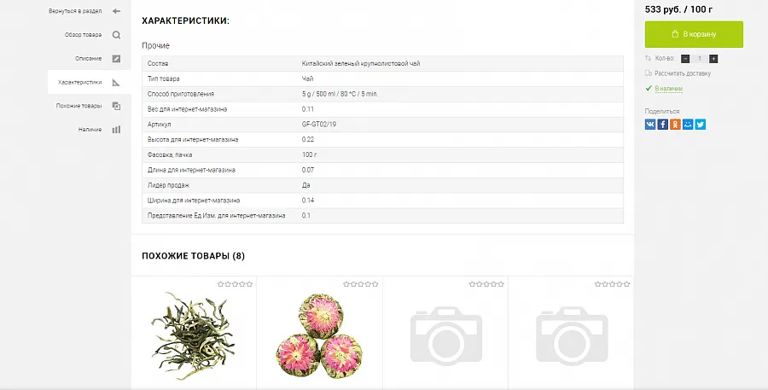The image size is (768, 390).
Task: Increase the quantity with the plus button
Action: (x=713, y=59)
